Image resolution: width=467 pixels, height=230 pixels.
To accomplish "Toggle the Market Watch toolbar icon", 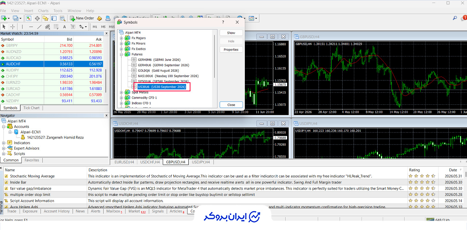I will pyautogui.click(x=28, y=18).
